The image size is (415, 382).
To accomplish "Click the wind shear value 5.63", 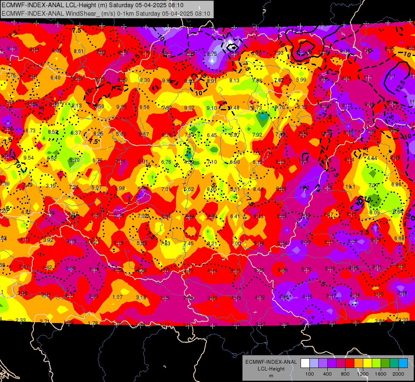I will tap(121, 134).
